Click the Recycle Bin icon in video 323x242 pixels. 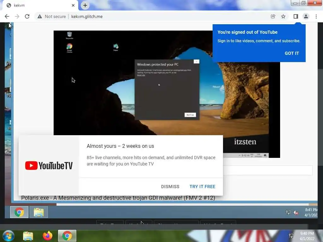pyautogui.click(x=69, y=35)
